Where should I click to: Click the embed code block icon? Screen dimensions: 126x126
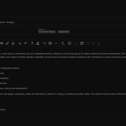[x=93, y=43]
